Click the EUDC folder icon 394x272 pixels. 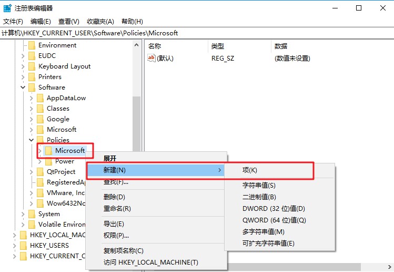32,56
